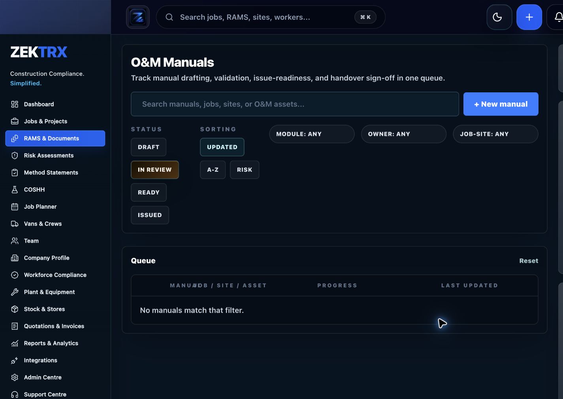Click the Dashboard grid icon in the sidebar
Image resolution: width=563 pixels, height=399 pixels.
15,104
